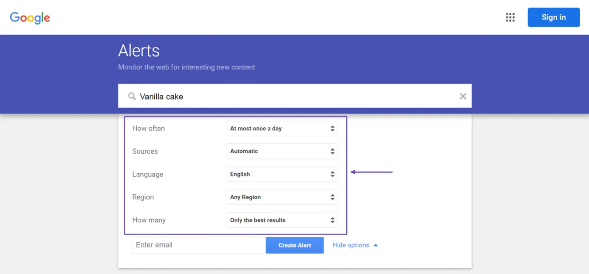Click the collapse chevron beside Hide options

tap(375, 245)
